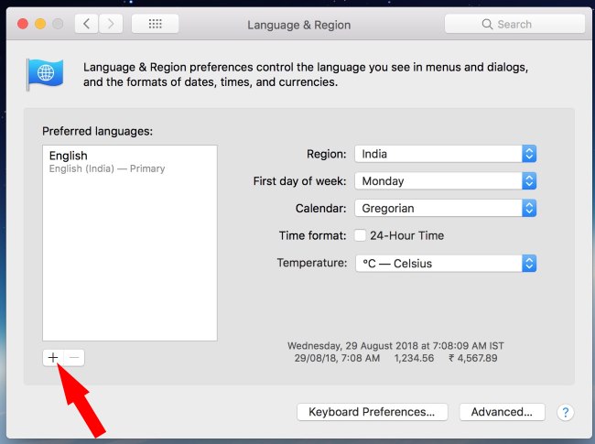Click empty area of languages list

point(128,265)
